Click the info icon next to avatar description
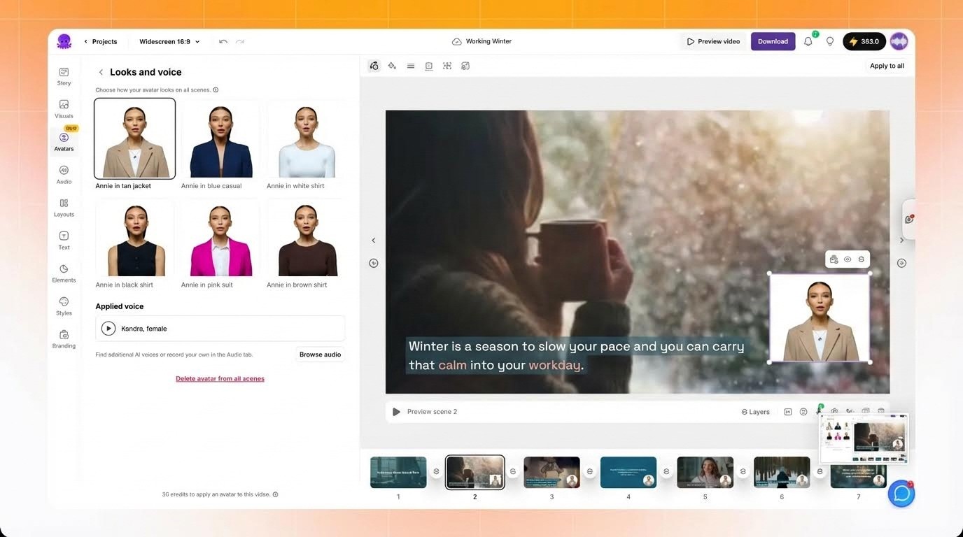Viewport: 963px width, 537px height. coord(216,89)
